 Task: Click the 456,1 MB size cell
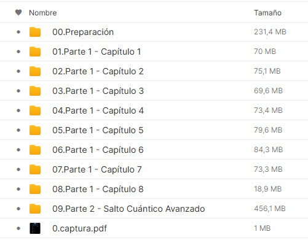(x=270, y=209)
